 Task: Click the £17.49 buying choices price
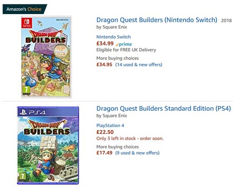tap(104, 153)
